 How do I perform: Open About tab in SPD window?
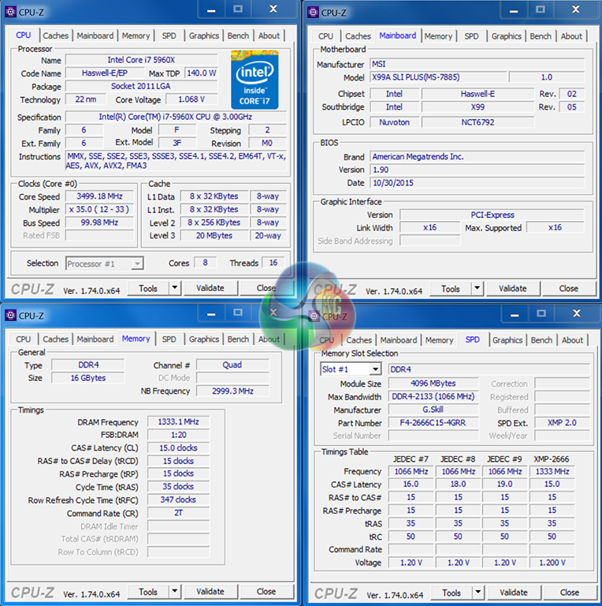click(x=572, y=340)
